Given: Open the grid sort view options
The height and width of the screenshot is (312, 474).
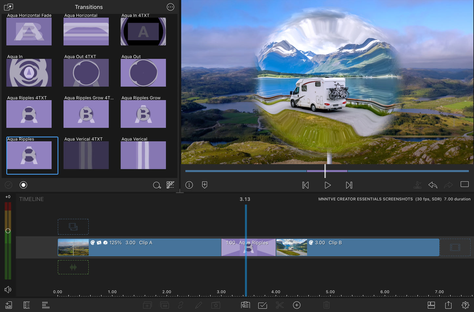Looking at the screenshot, I should [x=170, y=185].
